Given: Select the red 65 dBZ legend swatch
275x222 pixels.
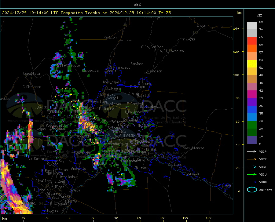Looking at the screenshot, I should coord(252,41).
